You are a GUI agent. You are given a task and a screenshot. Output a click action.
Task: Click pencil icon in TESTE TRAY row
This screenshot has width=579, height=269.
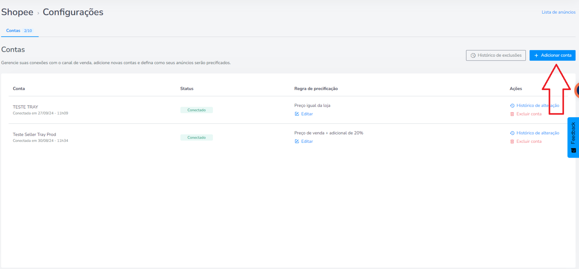click(297, 114)
